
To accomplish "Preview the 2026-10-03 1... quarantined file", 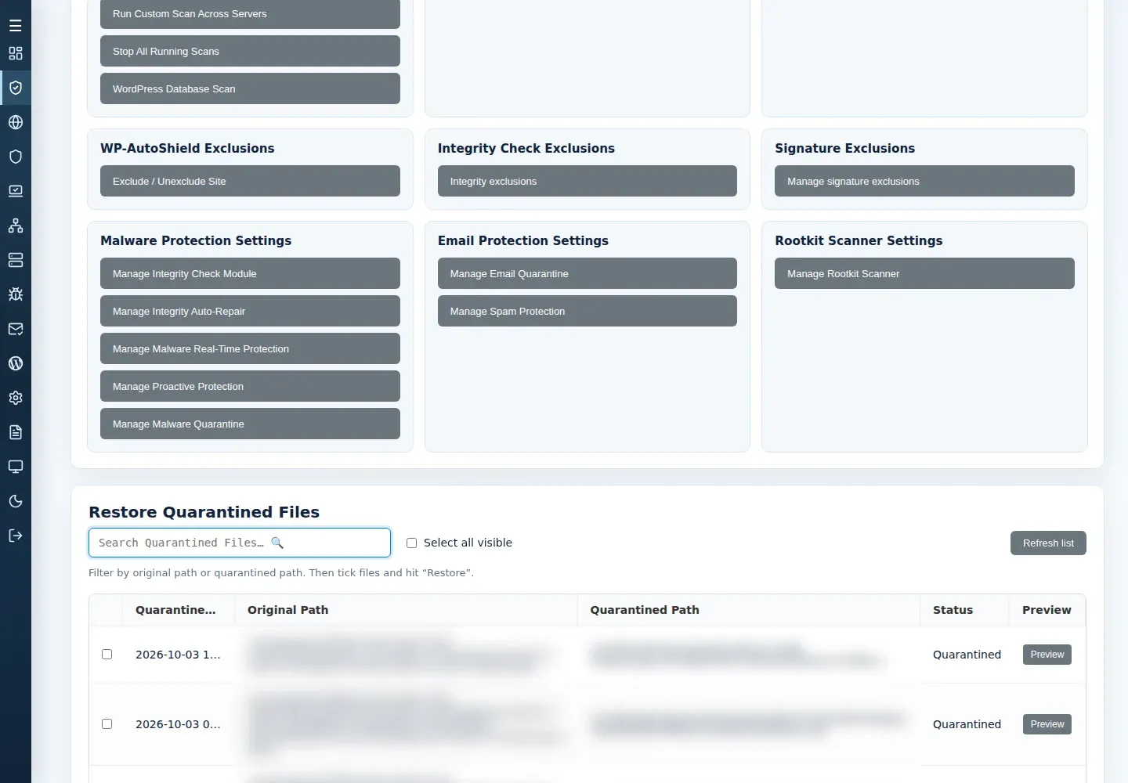I will click(x=1047, y=655).
